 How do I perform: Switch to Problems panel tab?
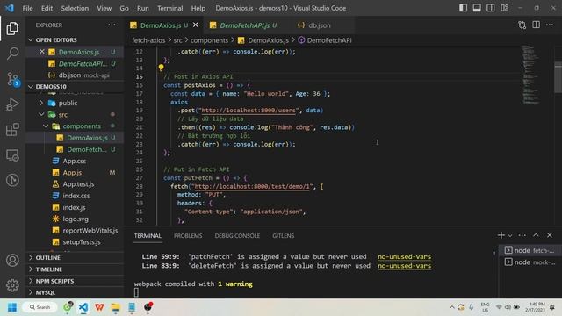[188, 236]
